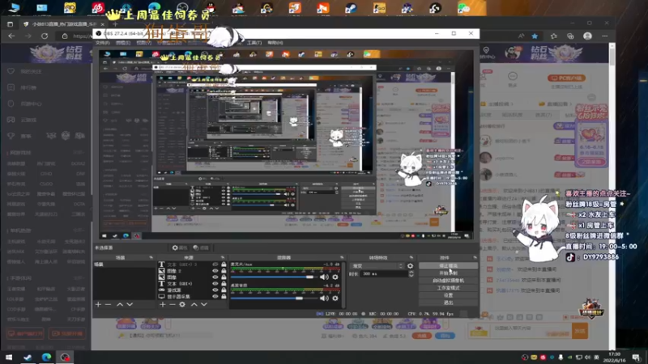
Task: Remove selected source with the minus icon
Action: (x=173, y=305)
